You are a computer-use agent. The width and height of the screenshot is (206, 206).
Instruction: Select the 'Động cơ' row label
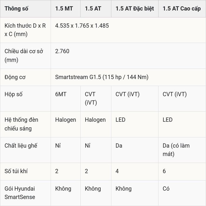(x=15, y=77)
